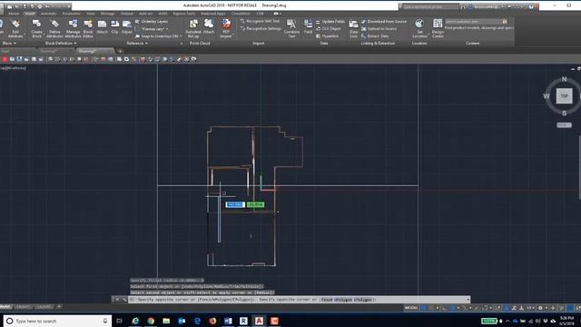
Task: Click the PDF Import tool
Action: [x=226, y=28]
